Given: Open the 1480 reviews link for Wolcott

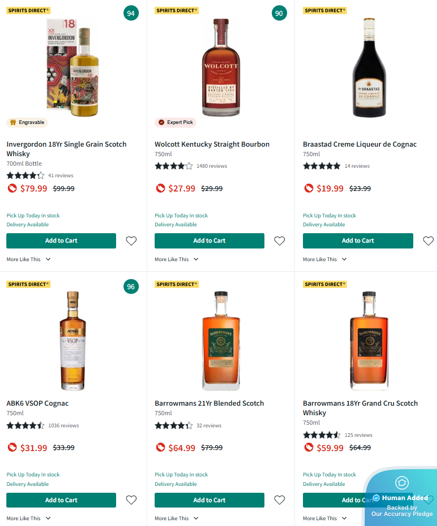Looking at the screenshot, I should point(212,166).
